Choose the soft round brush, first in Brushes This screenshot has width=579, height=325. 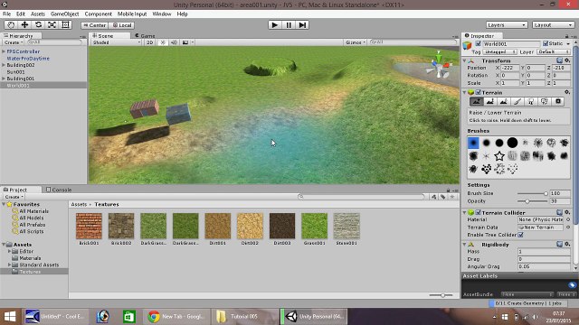click(473, 143)
